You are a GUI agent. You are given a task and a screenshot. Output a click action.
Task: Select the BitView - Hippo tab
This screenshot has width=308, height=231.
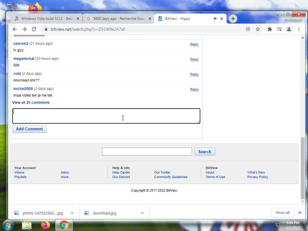pyautogui.click(x=190, y=19)
